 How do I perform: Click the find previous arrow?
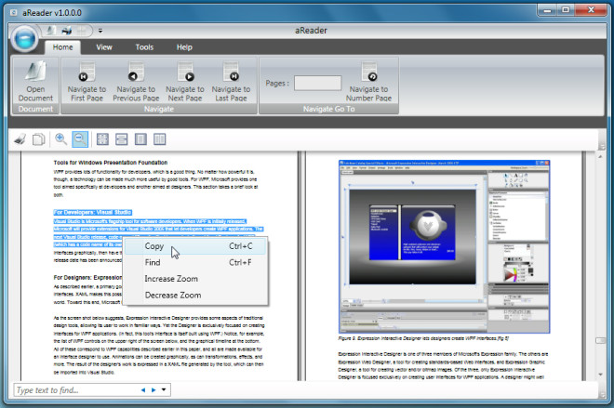(x=143, y=390)
